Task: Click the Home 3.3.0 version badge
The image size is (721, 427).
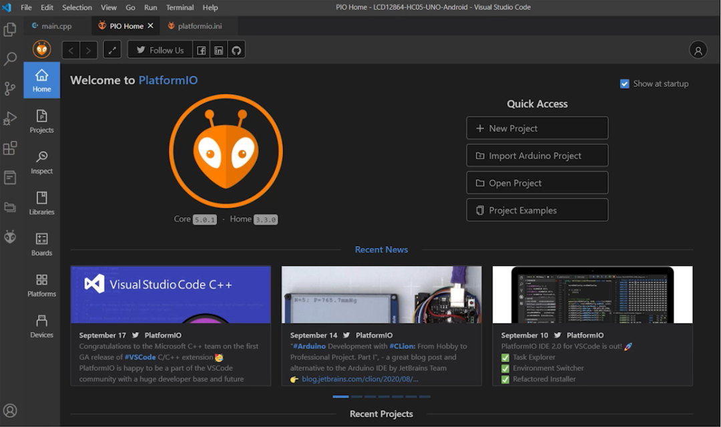Action: pyautogui.click(x=266, y=220)
